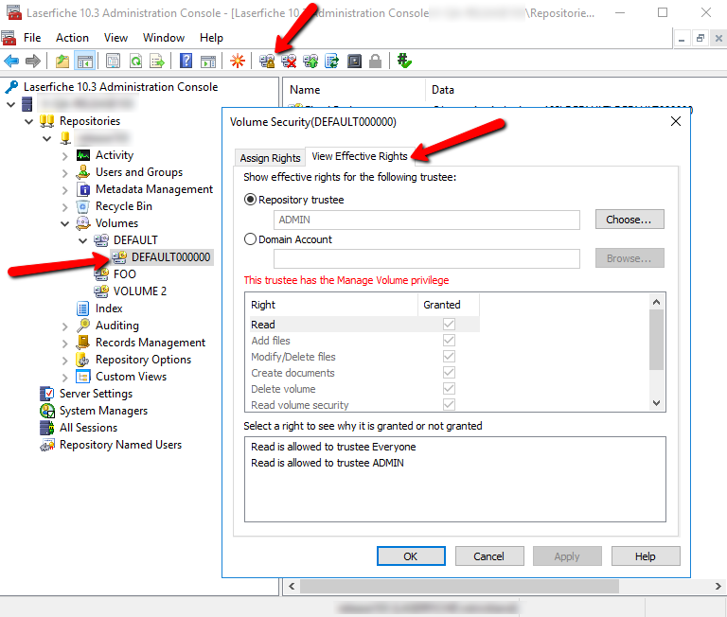This screenshot has width=727, height=617.
Task: Click the Cancel button
Action: click(x=489, y=555)
